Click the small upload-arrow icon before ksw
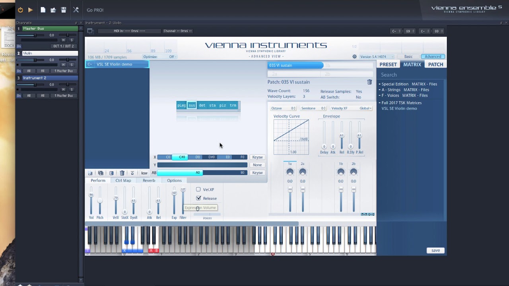 point(132,173)
